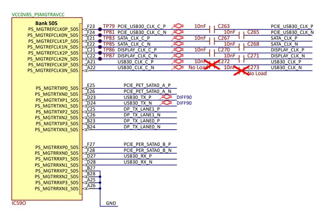The image size is (325, 215).
Task: Click the GND net label
Action: coord(111,204)
